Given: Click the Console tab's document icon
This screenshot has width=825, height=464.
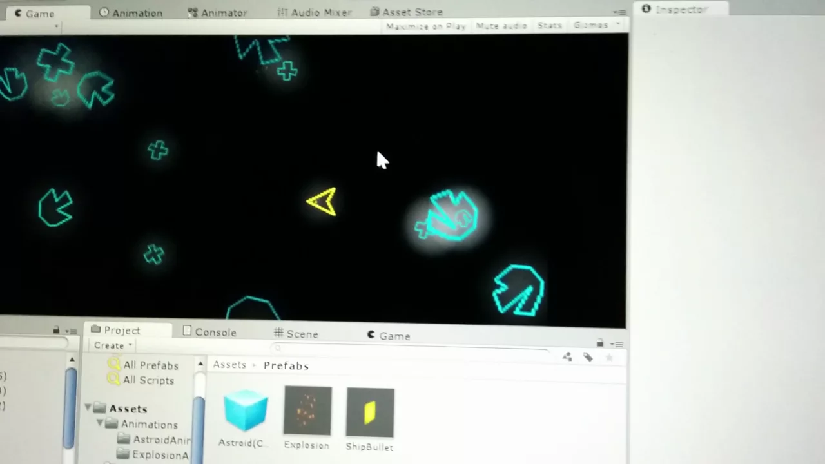Looking at the screenshot, I should tap(187, 331).
